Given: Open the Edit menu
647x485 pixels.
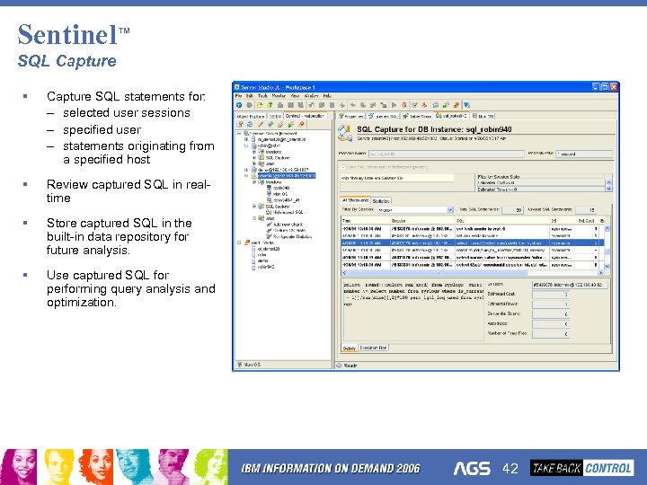Looking at the screenshot, I should (250, 96).
